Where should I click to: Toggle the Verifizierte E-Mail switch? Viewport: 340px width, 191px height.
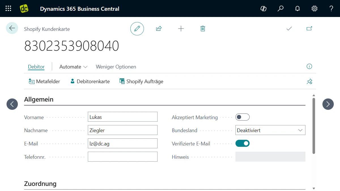243,143
